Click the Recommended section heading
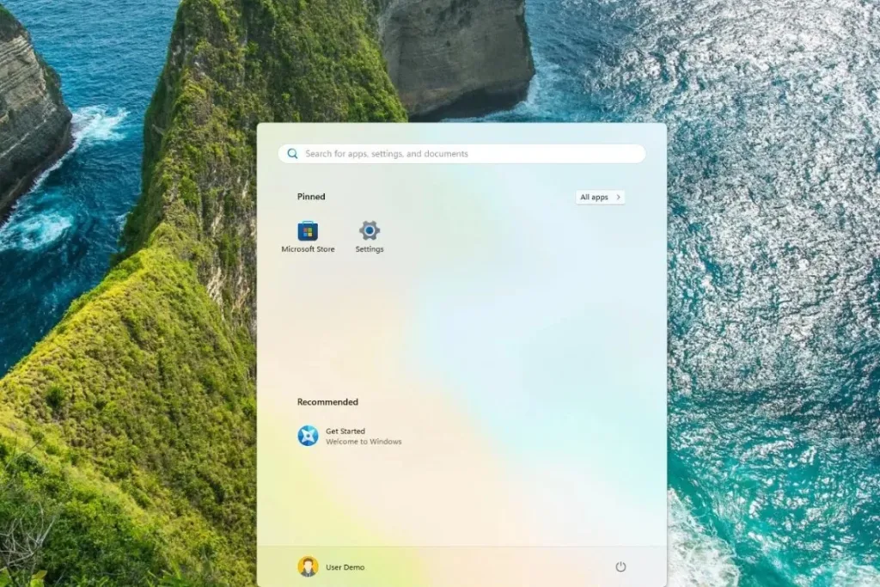 point(327,401)
